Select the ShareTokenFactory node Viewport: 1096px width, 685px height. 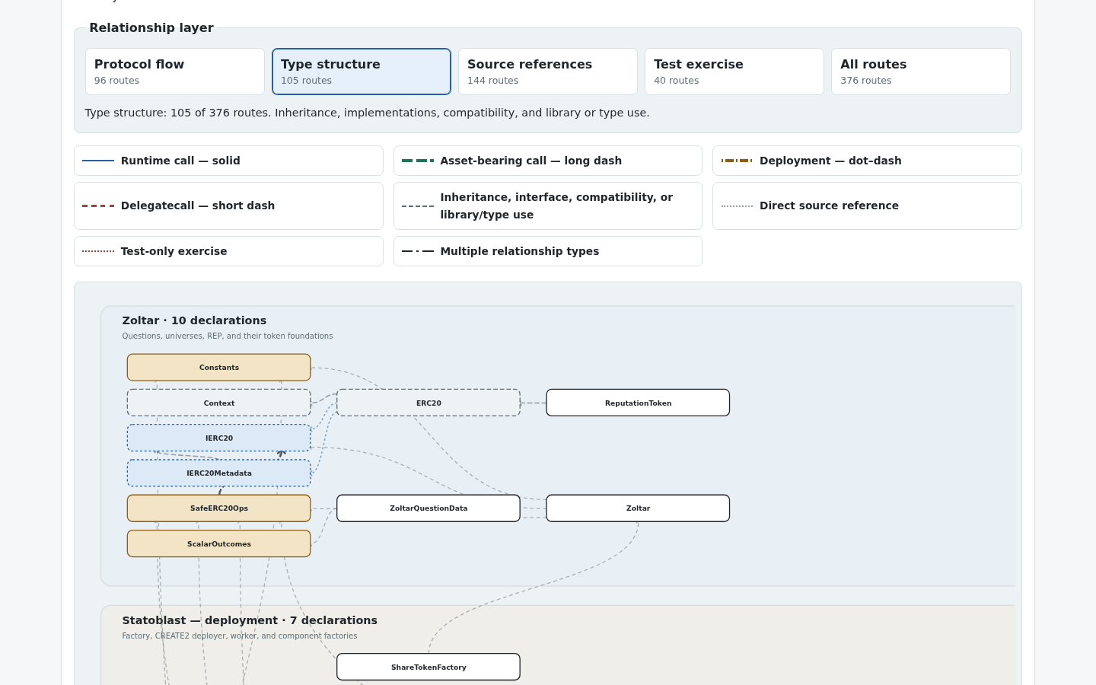click(429, 667)
